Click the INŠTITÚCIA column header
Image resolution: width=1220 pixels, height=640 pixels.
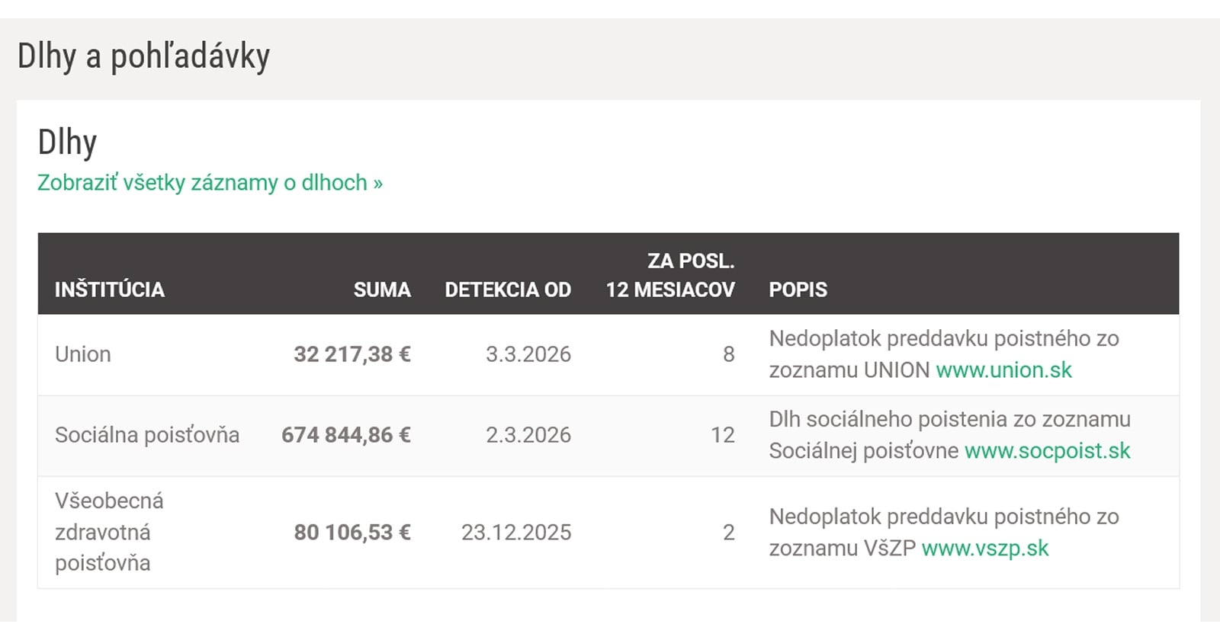click(x=110, y=290)
